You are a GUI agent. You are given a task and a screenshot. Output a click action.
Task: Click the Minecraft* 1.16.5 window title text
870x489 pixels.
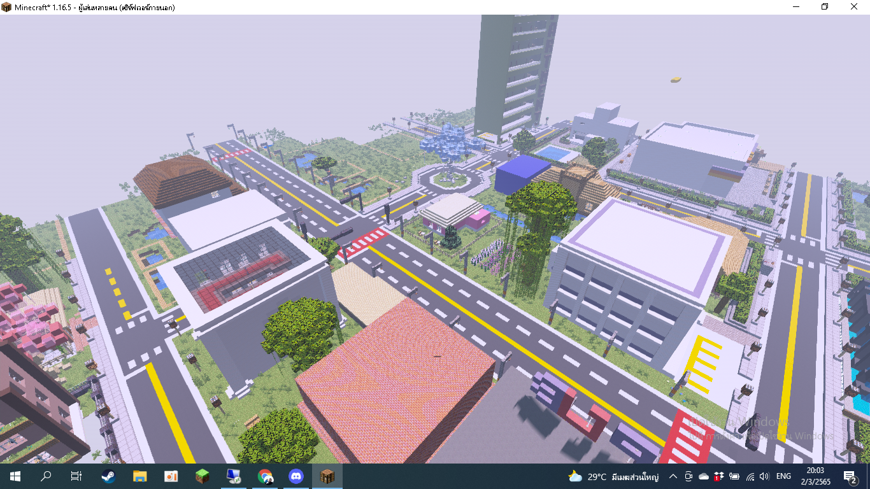[x=95, y=7]
